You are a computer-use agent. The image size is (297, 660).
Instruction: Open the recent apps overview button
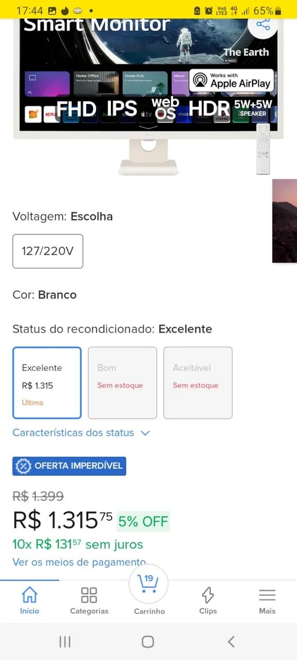click(64, 641)
